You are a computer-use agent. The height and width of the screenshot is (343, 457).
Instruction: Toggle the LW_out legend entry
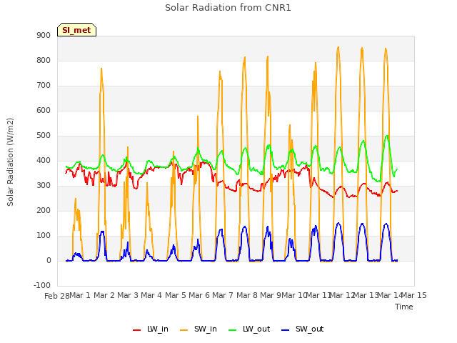[x=249, y=329]
